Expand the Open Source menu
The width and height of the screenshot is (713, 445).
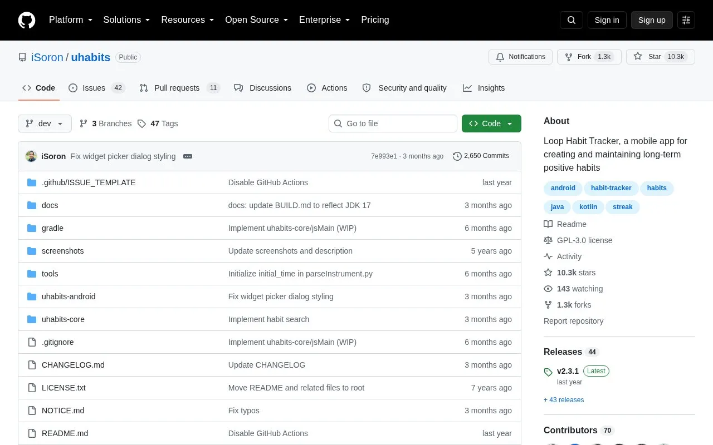(x=257, y=20)
